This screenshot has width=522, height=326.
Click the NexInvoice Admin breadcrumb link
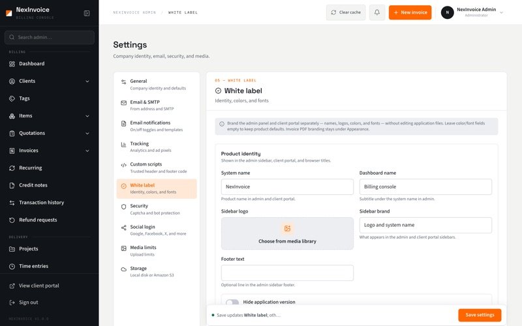pyautogui.click(x=134, y=12)
